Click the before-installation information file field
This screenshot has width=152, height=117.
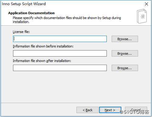60,53
